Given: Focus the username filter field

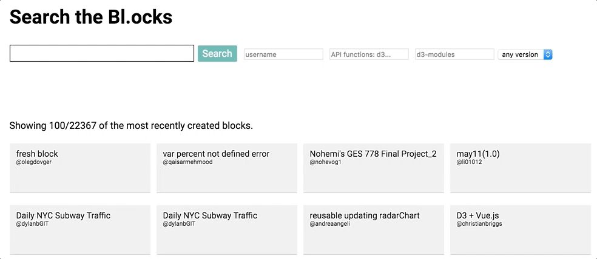Looking at the screenshot, I should pyautogui.click(x=283, y=54).
